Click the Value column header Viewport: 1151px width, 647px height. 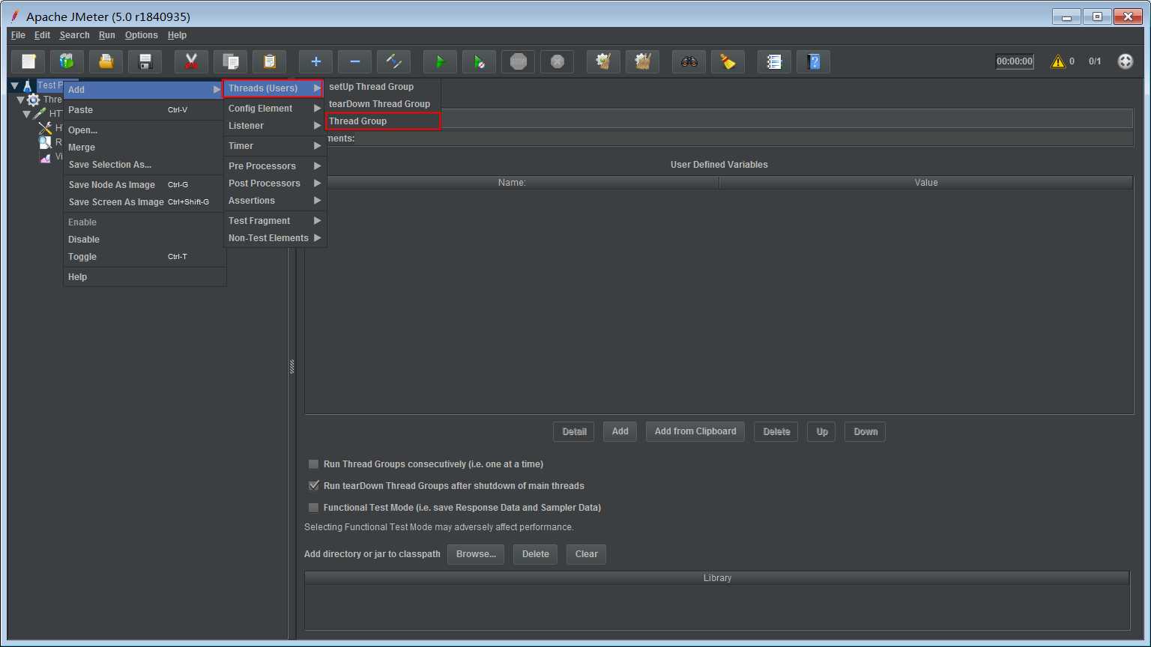(x=926, y=183)
